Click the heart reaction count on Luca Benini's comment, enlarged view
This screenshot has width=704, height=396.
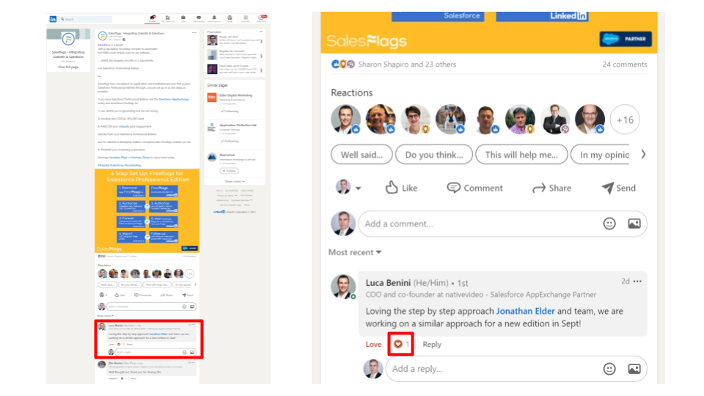(401, 345)
